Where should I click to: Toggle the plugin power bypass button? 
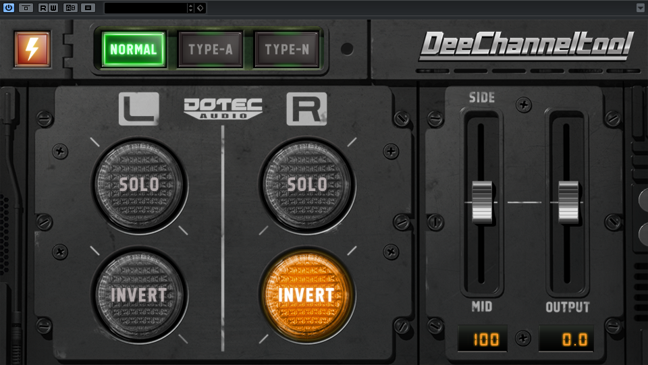coord(8,7)
